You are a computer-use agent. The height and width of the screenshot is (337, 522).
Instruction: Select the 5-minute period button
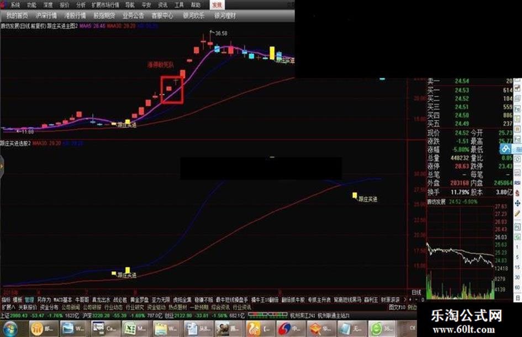(517, 257)
